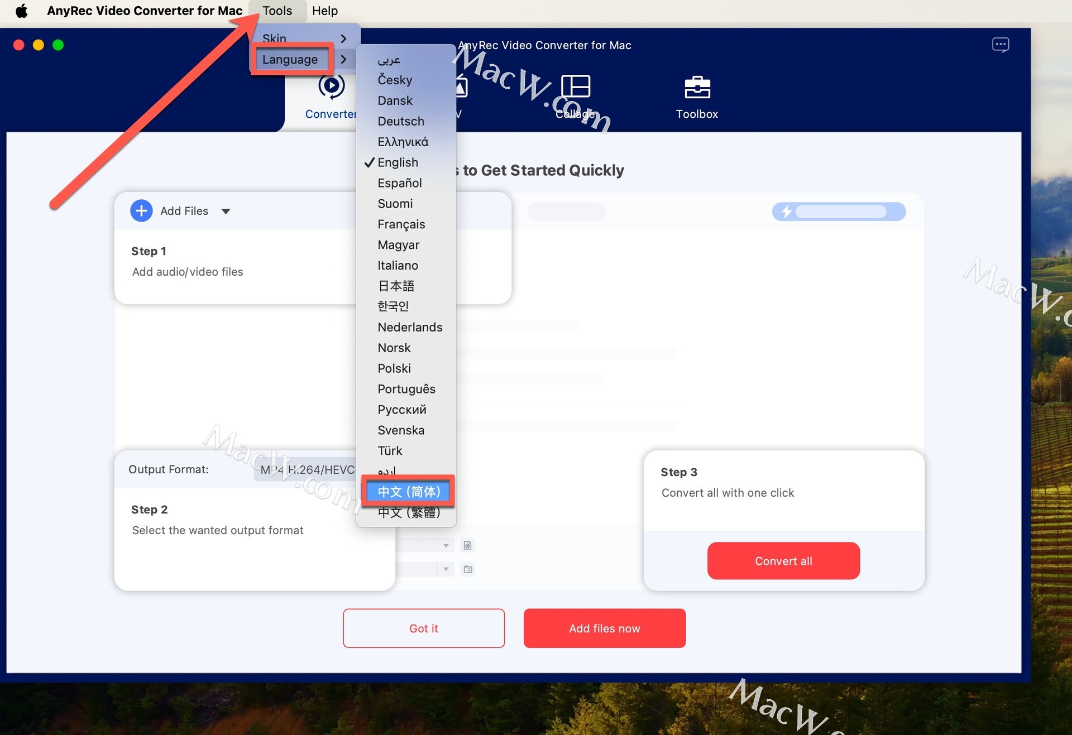Click the red Convert all button
The width and height of the screenshot is (1072, 735).
tap(783, 561)
